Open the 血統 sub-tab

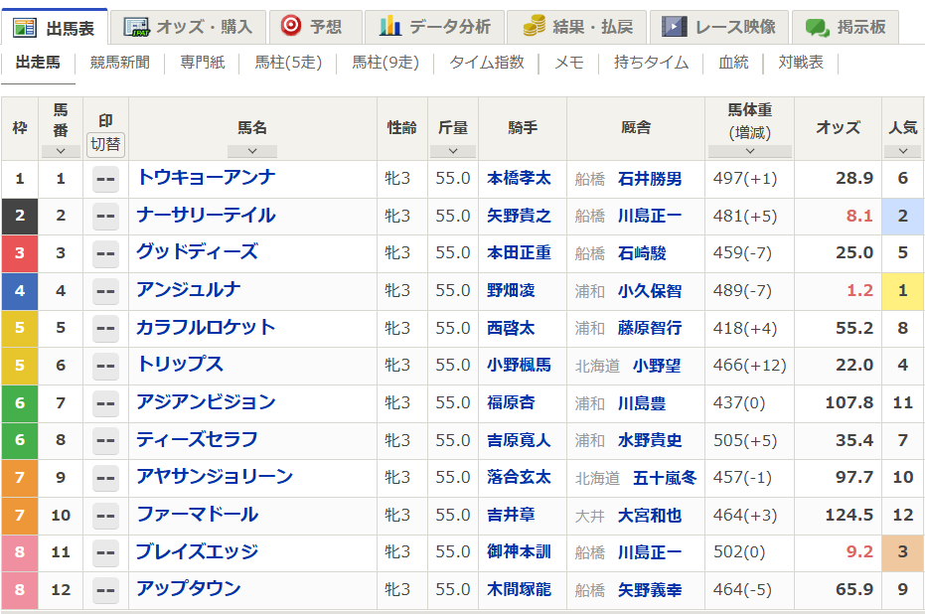733,63
